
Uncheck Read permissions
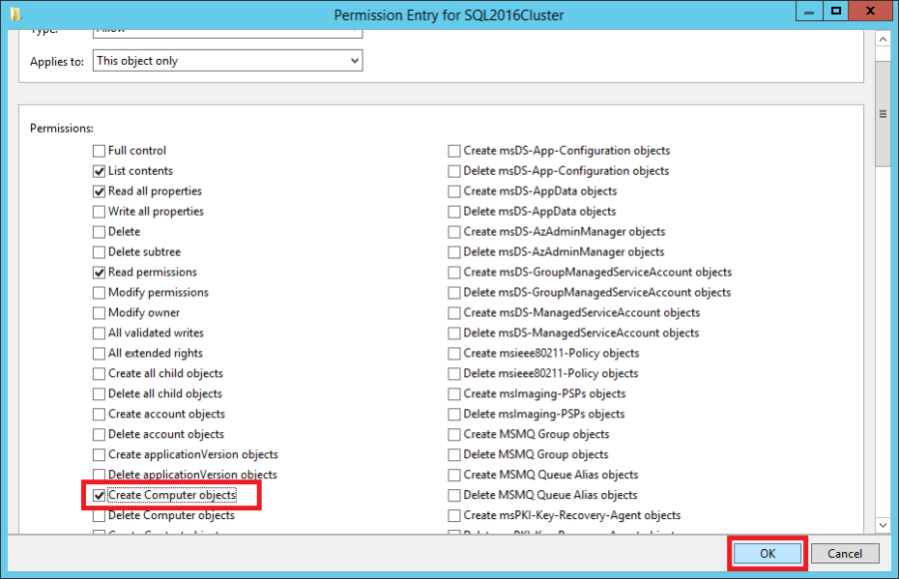(98, 272)
